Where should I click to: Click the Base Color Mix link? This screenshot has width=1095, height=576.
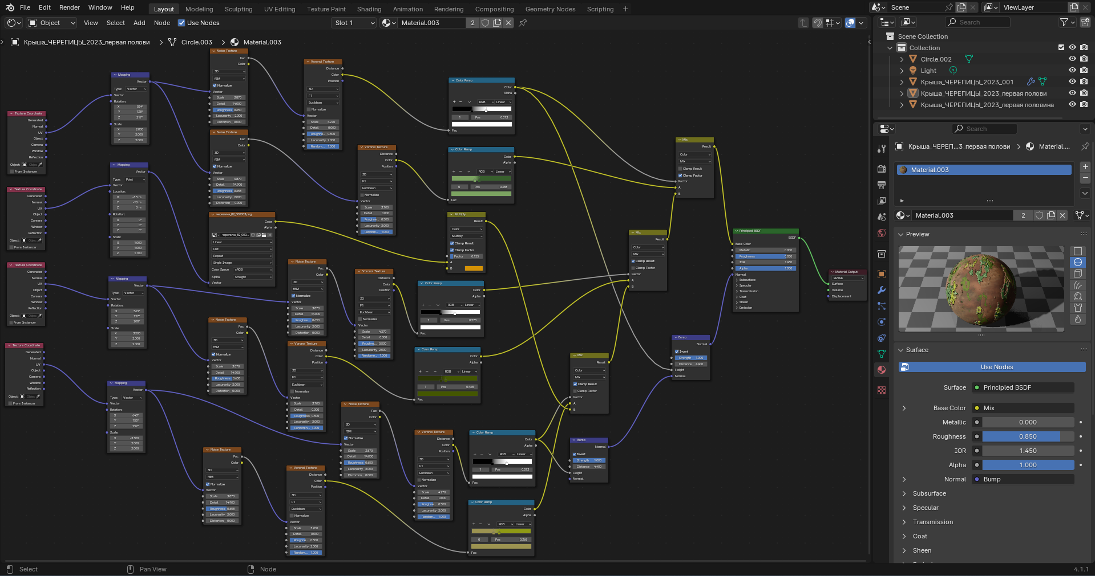tap(1024, 408)
